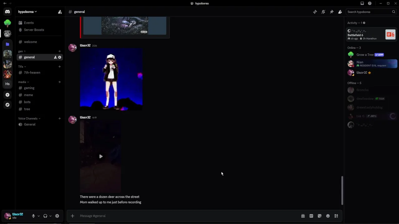Create invite for general channel

(x=55, y=57)
